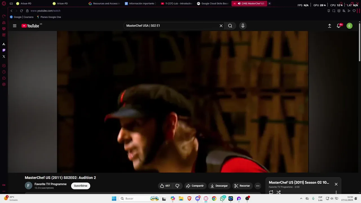Viewport: 361px width, 203px height.
Task: Open the Favorite TV Programme channel avatar
Action: (x=28, y=186)
